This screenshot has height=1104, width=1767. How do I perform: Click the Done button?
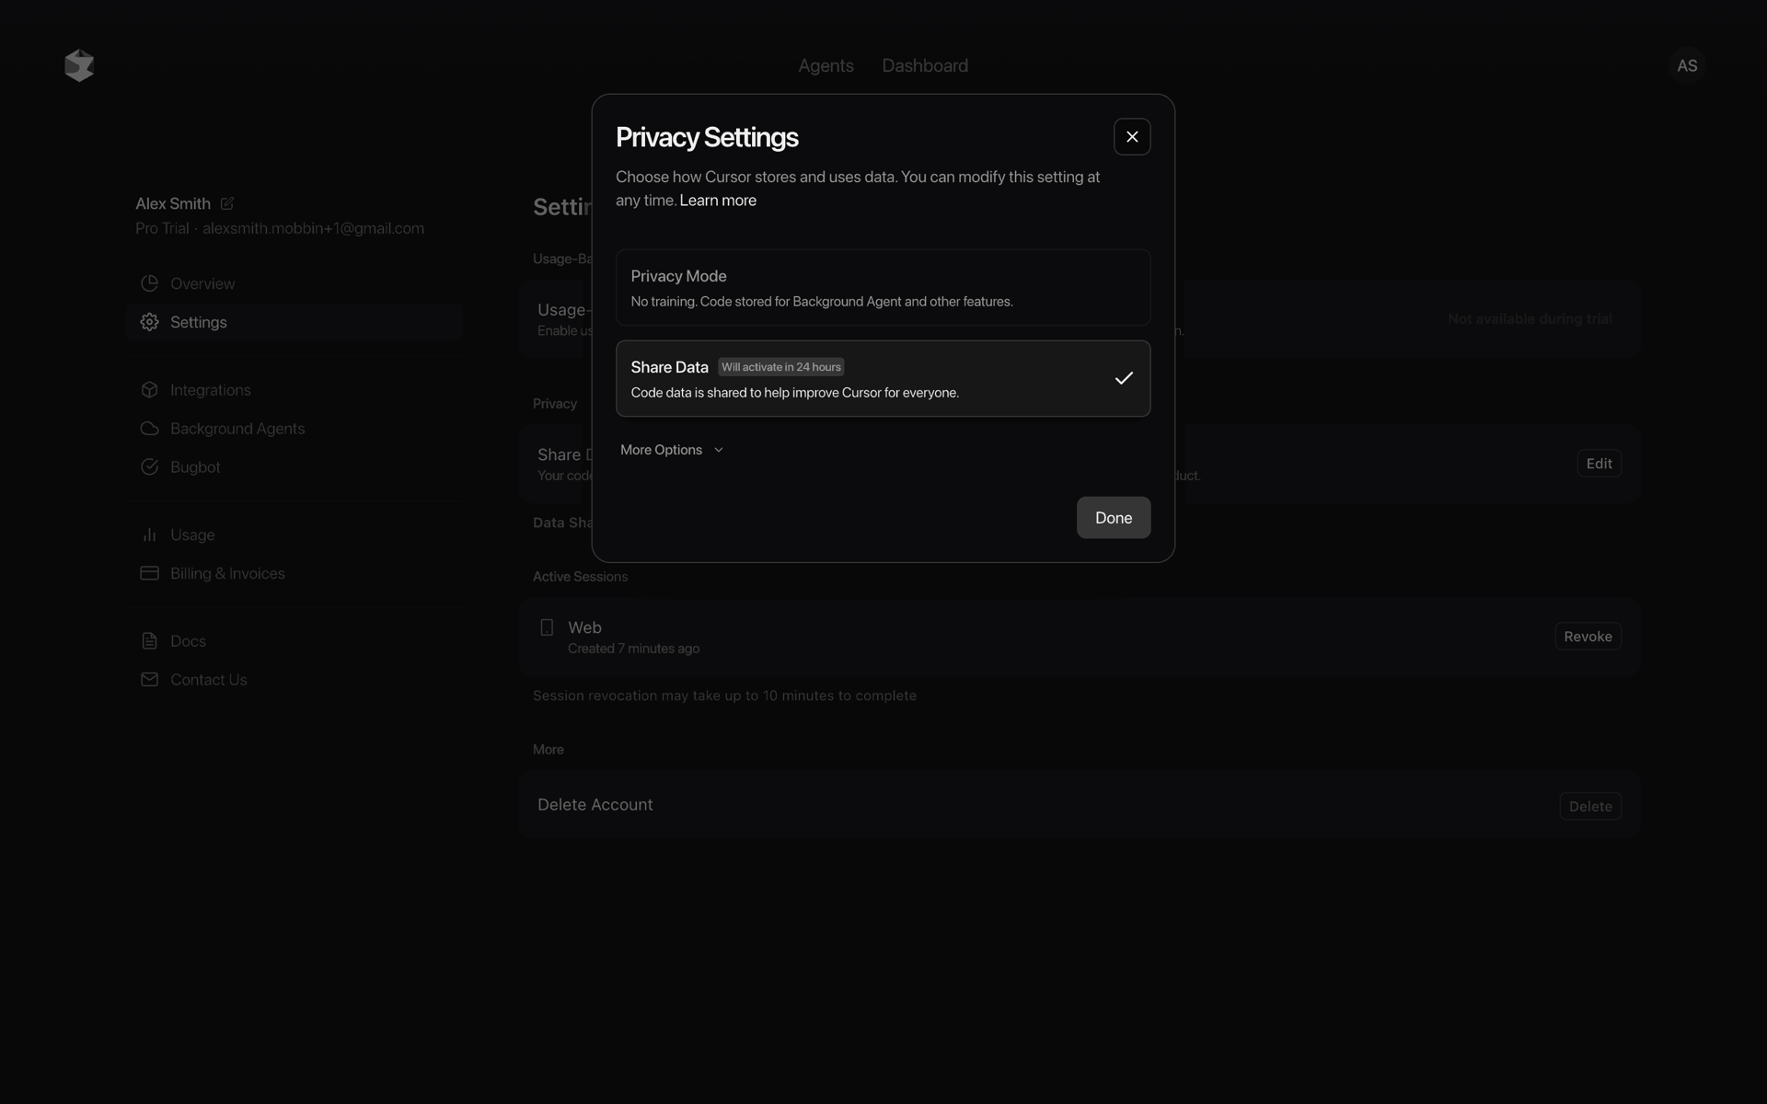[x=1114, y=518]
